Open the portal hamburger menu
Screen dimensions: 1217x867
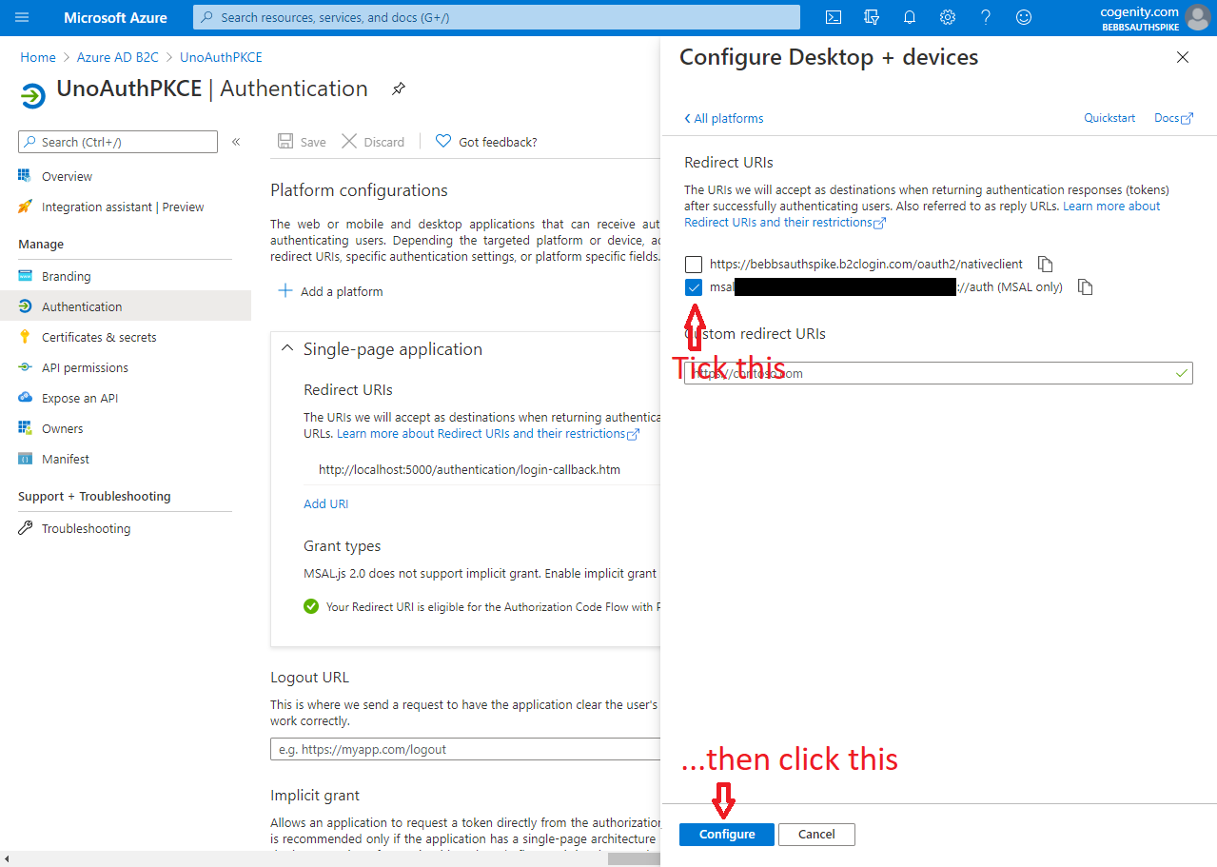pyautogui.click(x=21, y=17)
